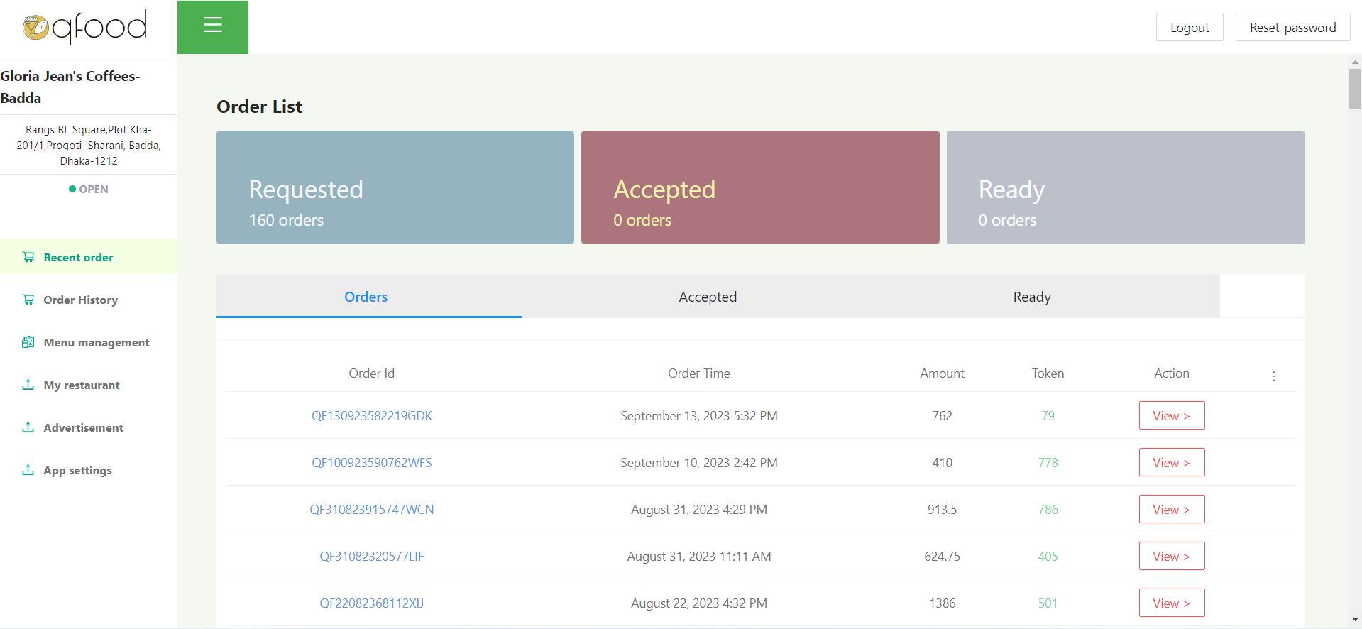1362x629 pixels.
Task: Open order QF310823915747WCN link
Action: point(372,510)
